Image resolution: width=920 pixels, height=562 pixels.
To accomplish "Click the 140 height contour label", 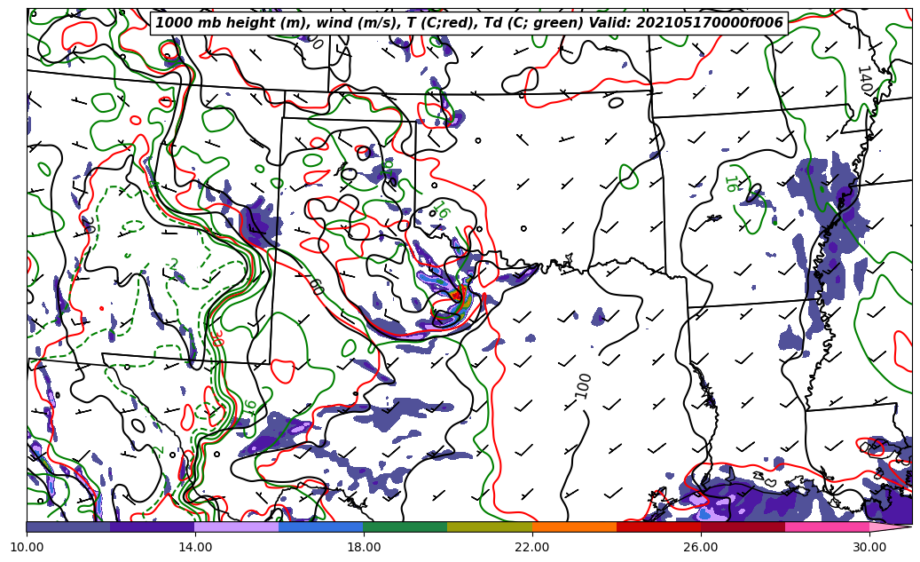I will (864, 79).
